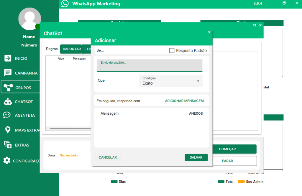
Task: Click the Campanha message icon
Action: (8, 73)
